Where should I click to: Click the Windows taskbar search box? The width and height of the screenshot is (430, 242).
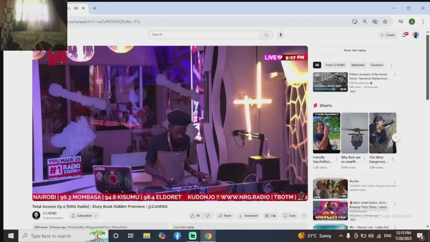pyautogui.click(x=63, y=236)
